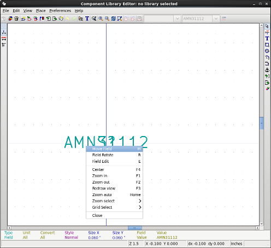Open the File menu
271x248 pixels.
coord(5,11)
